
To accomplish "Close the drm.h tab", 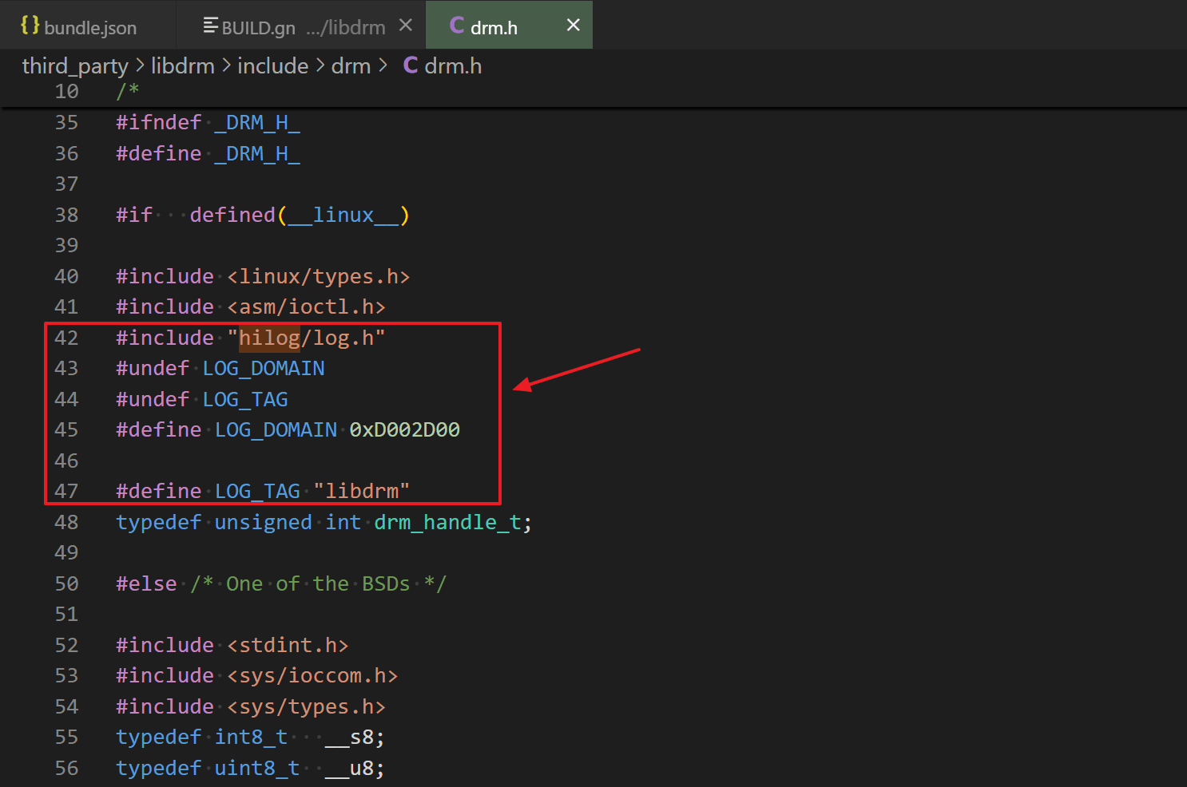I will pyautogui.click(x=573, y=26).
